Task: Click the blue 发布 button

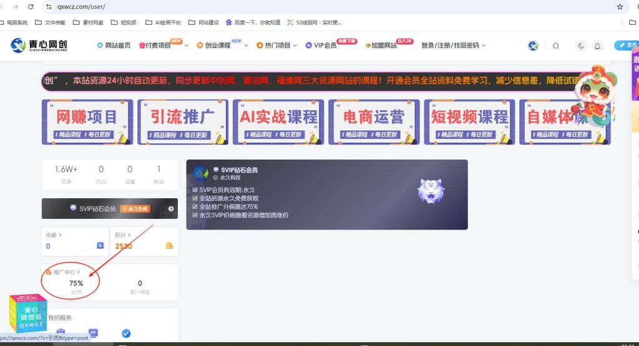Action: pos(628,45)
